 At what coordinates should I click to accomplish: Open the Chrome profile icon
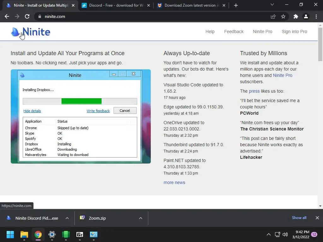(306, 16)
